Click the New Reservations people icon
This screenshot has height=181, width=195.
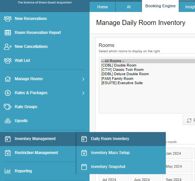coord(8,19)
